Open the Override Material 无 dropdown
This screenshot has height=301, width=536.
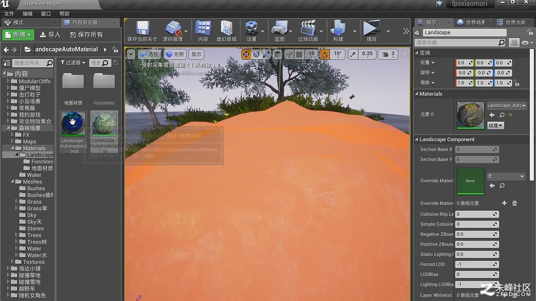(506, 176)
